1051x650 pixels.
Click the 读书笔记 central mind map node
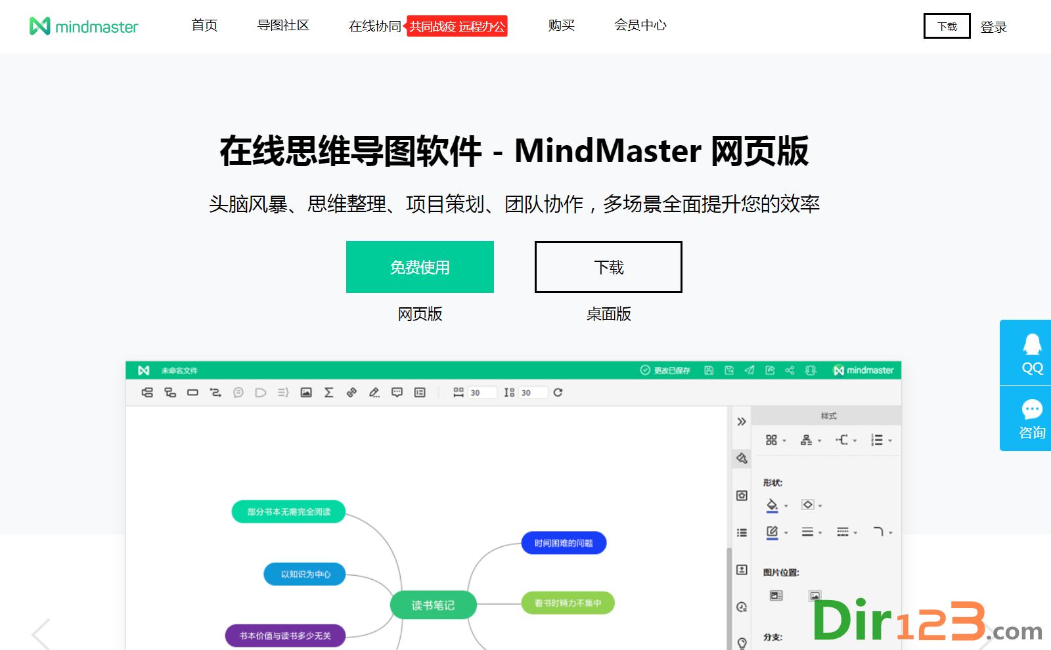(x=433, y=605)
